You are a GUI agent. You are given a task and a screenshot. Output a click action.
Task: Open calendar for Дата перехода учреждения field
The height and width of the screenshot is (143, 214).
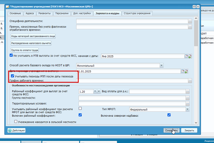[x=183, y=71]
